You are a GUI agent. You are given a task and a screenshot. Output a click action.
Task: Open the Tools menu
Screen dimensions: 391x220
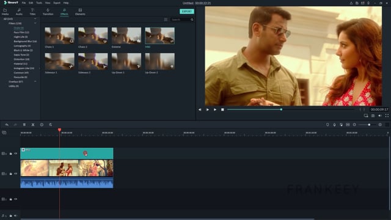pos(39,3)
